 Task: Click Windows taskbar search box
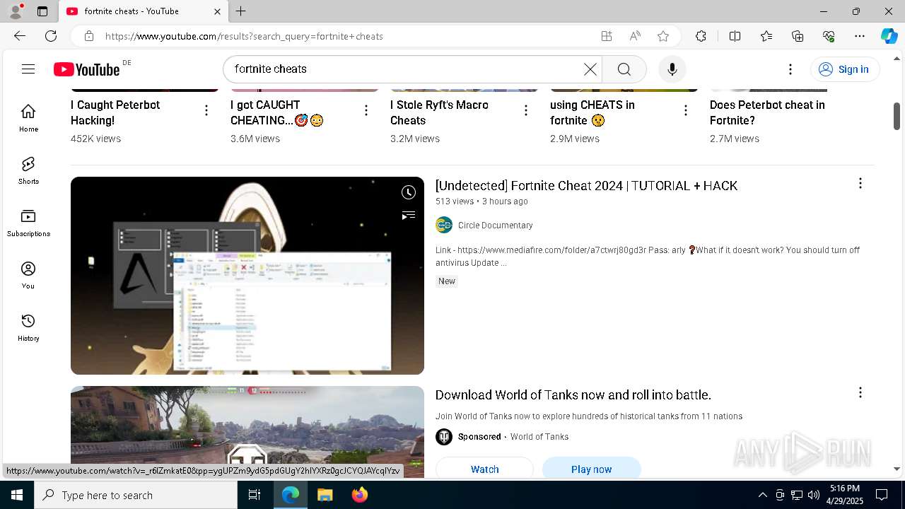tap(136, 495)
